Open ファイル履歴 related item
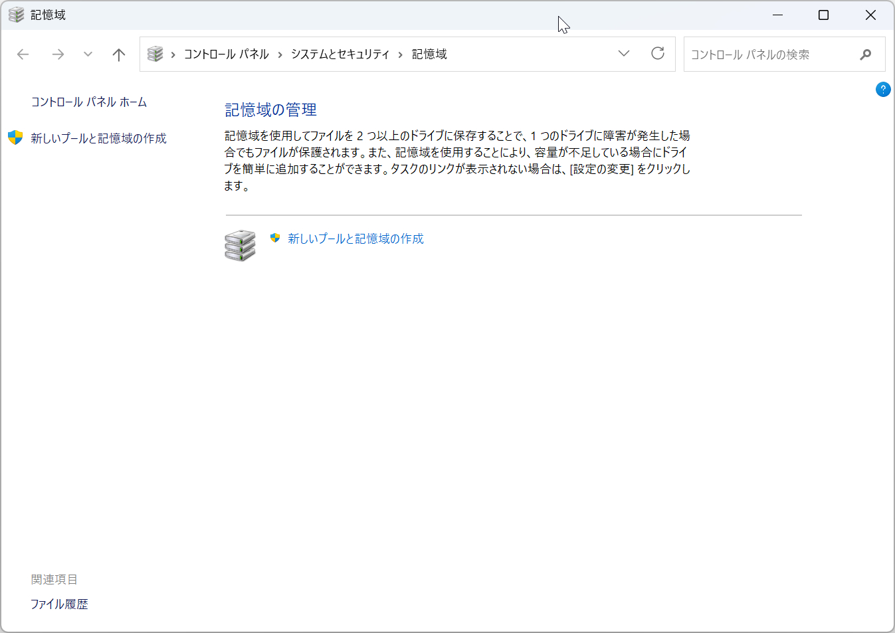 59,604
